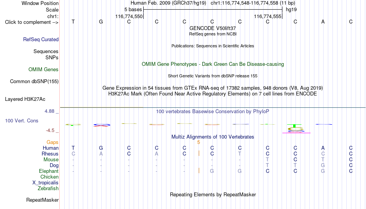Click the Basewise Conservation by PhyloP title
366x209 pixels.
[213, 112]
